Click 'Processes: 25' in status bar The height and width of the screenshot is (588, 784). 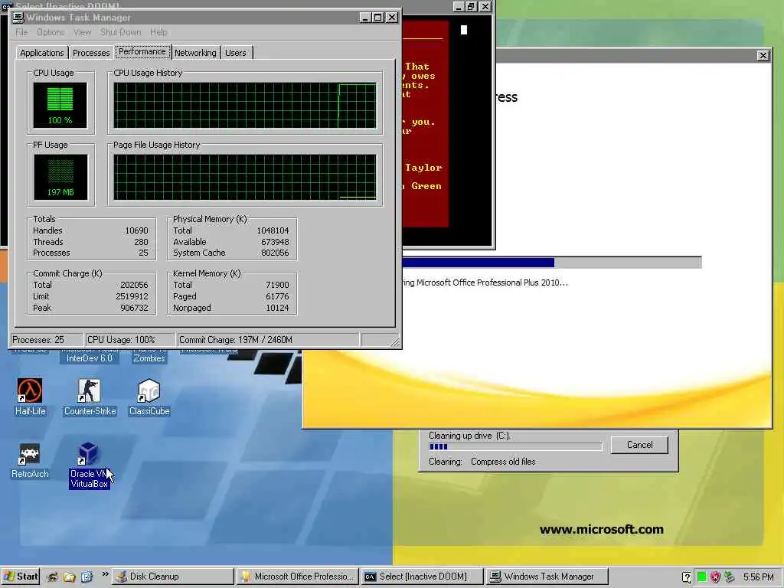pos(38,339)
